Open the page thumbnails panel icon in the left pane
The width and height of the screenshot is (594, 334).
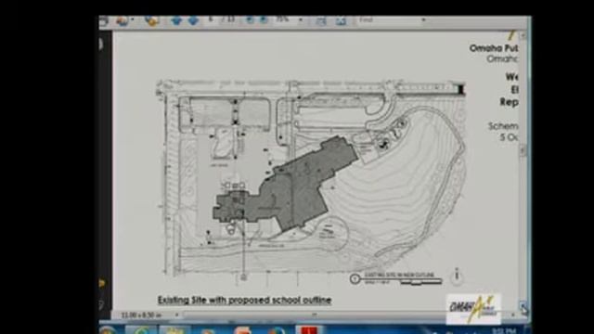101,45
